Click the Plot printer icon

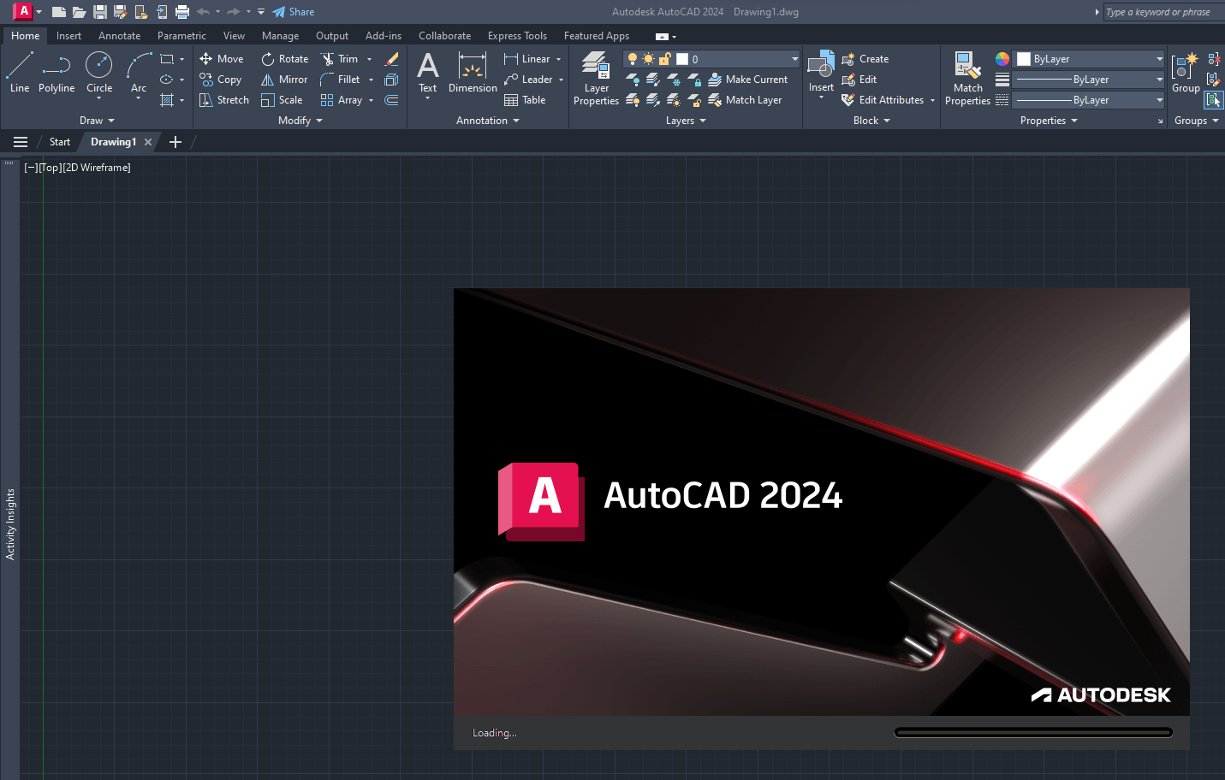[x=182, y=12]
